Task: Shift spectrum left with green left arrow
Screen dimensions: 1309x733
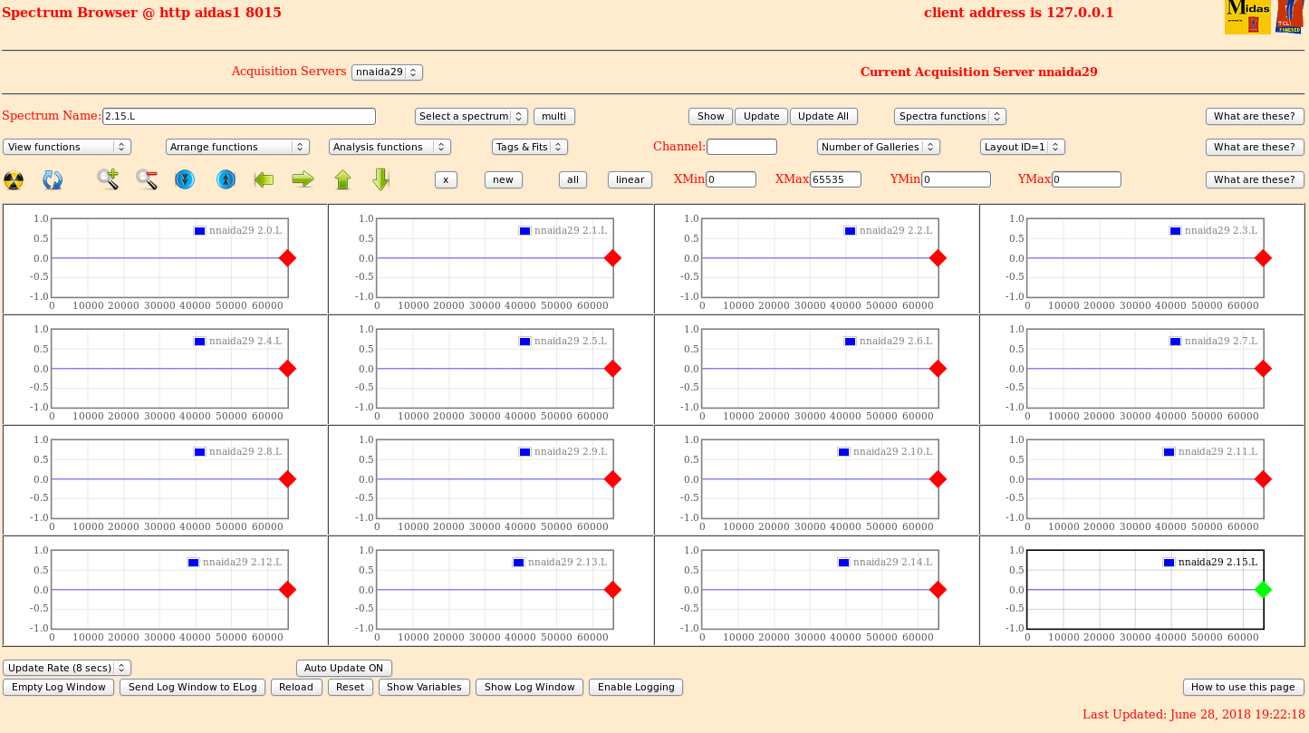Action: (264, 179)
